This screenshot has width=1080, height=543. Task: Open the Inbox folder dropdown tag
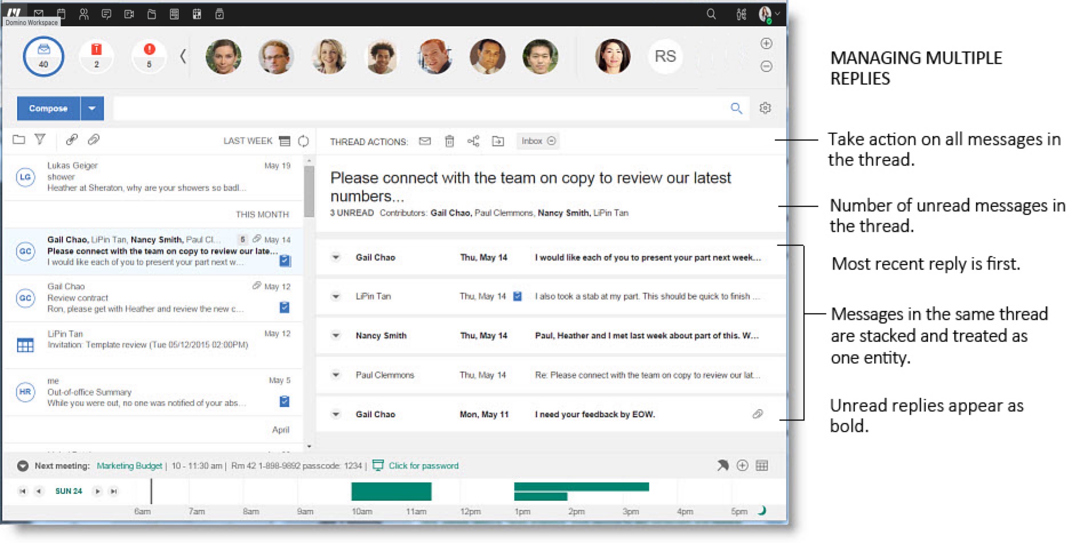click(x=538, y=141)
